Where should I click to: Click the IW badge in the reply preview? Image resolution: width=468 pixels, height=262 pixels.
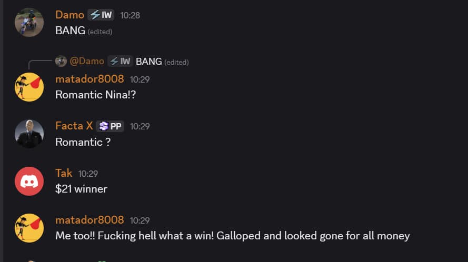pyautogui.click(x=120, y=61)
